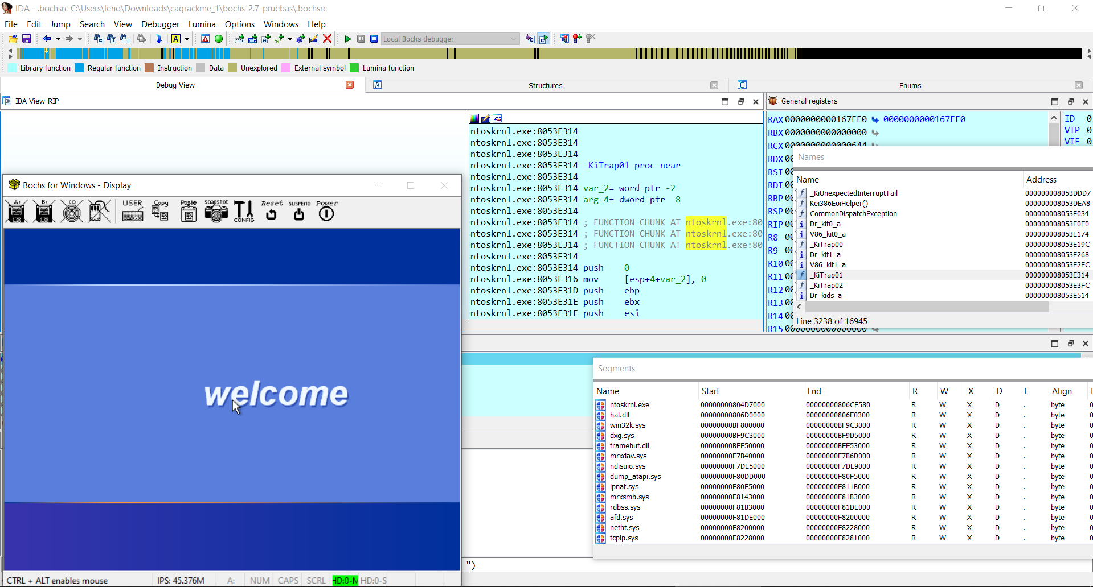Select the Debug View tab
This screenshot has width=1093, height=587.
pos(175,85)
